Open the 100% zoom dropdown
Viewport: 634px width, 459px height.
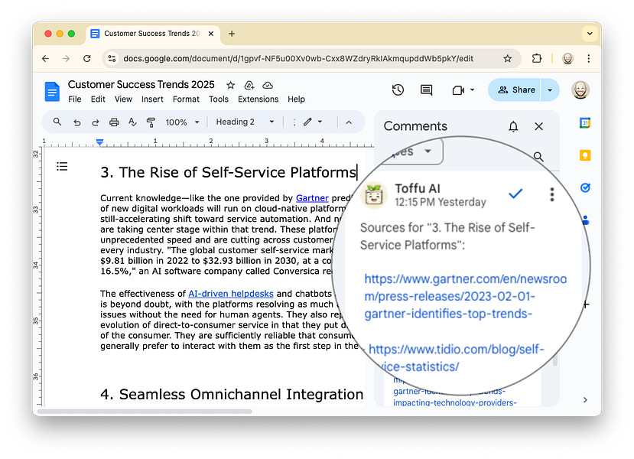click(182, 122)
